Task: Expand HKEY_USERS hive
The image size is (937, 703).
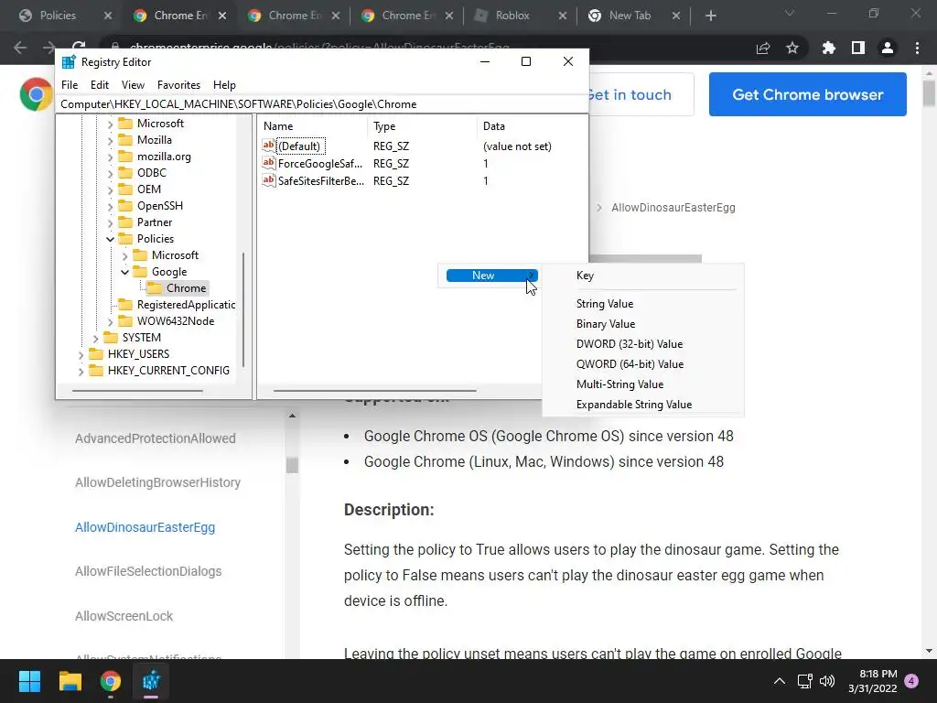Action: pyautogui.click(x=81, y=354)
